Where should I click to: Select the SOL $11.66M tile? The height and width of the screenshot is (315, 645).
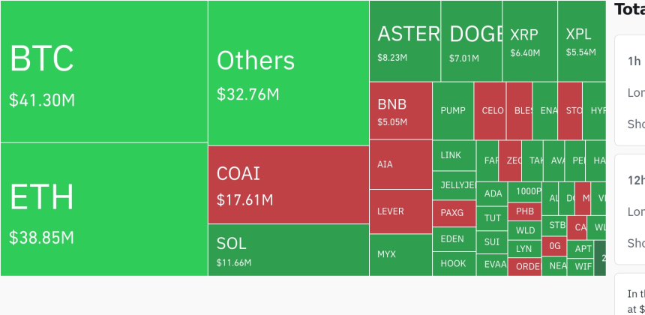click(x=288, y=250)
